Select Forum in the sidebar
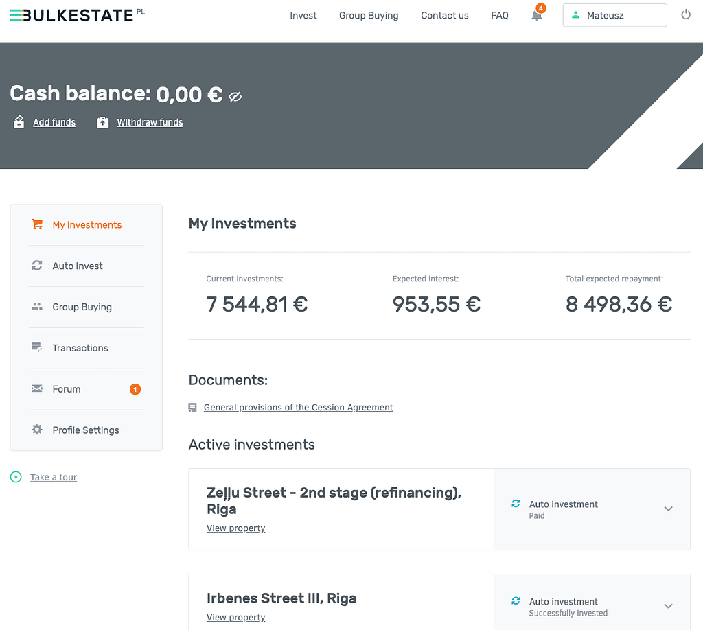 pyautogui.click(x=67, y=389)
